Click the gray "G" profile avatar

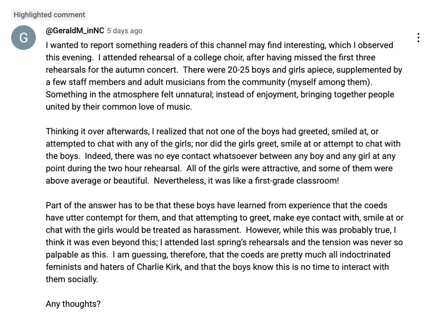point(23,38)
